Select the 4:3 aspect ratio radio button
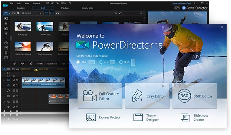The image size is (231, 135). pyautogui.click(x=101, y=62)
